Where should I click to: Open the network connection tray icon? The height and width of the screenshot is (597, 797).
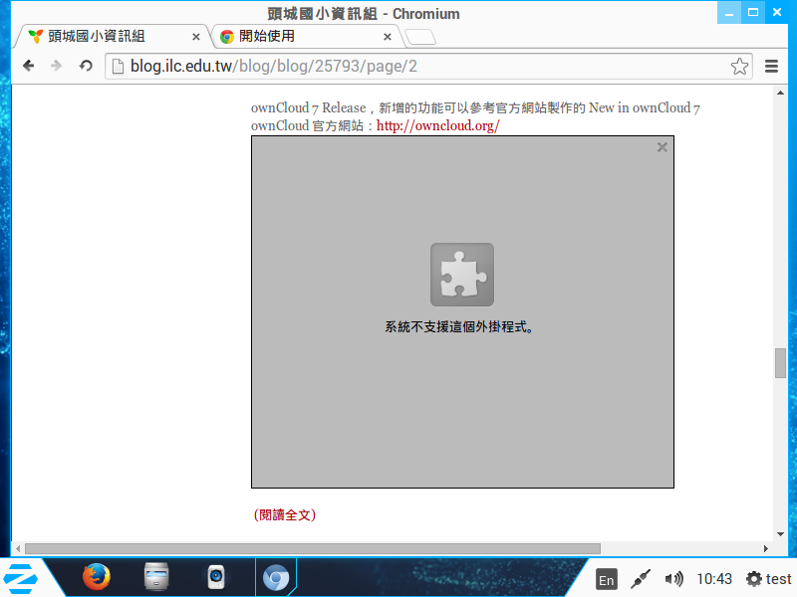pos(641,579)
